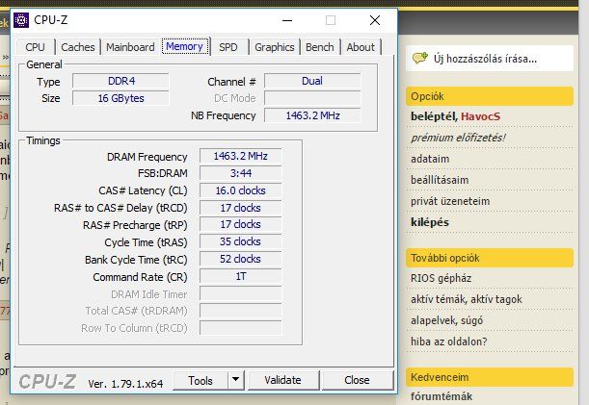Show the About tab
Screen dimensions: 589x405
[x=361, y=47]
